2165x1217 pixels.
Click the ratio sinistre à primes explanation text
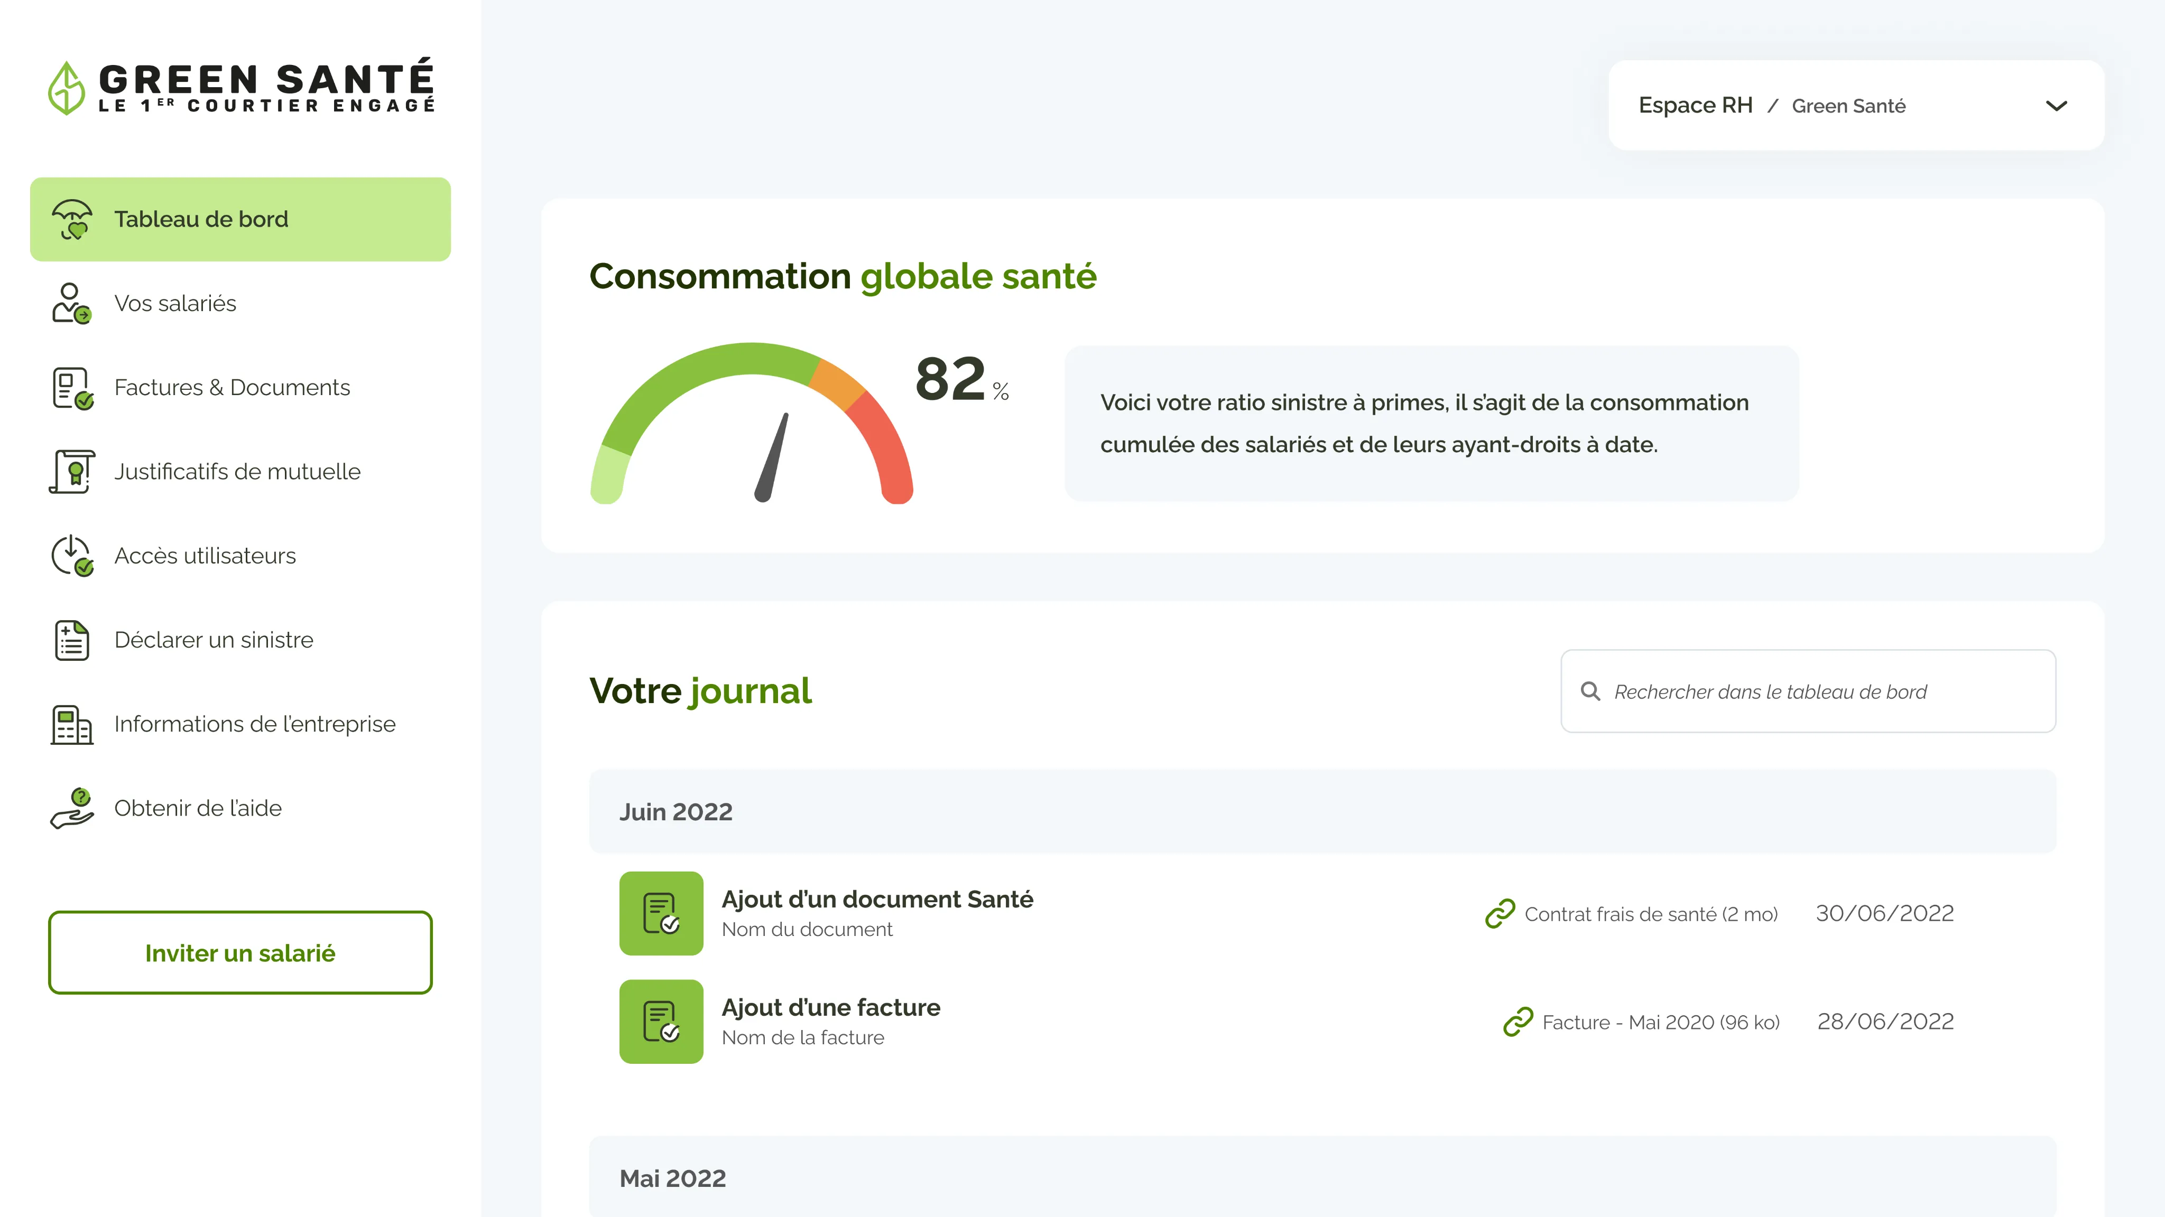[1424, 423]
